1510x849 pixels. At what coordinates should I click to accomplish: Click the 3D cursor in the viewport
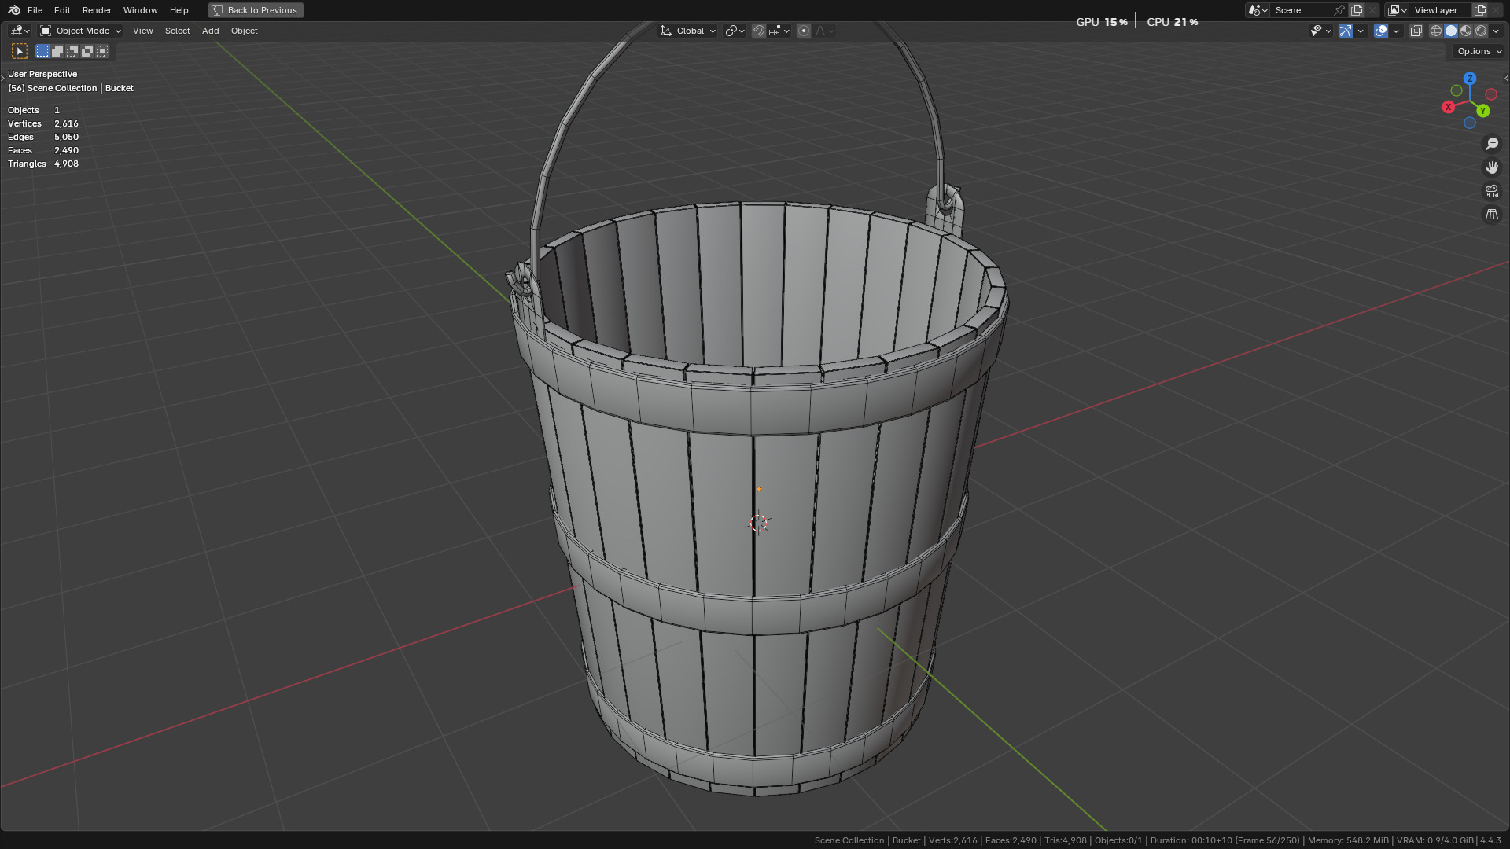pyautogui.click(x=759, y=524)
